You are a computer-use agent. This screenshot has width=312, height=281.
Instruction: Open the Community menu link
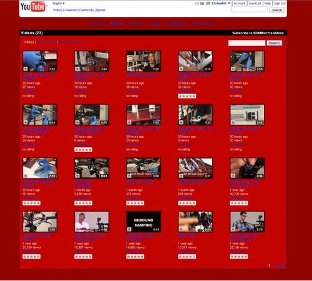[x=86, y=10]
